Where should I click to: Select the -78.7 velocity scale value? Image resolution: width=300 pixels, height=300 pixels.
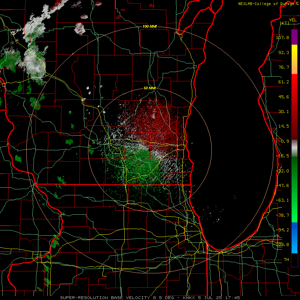tap(282, 215)
